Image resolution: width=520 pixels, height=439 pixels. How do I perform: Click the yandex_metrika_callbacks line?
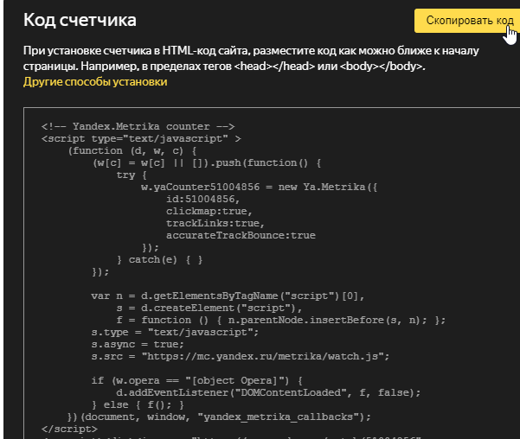pos(219,417)
